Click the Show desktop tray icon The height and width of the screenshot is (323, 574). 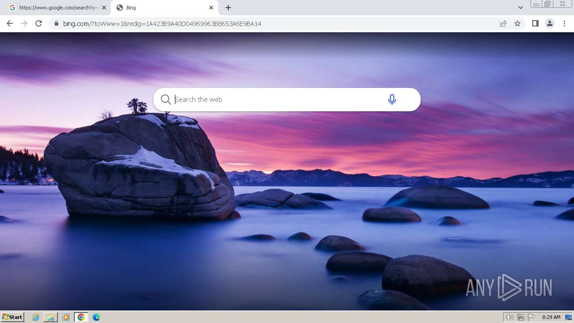(x=569, y=317)
